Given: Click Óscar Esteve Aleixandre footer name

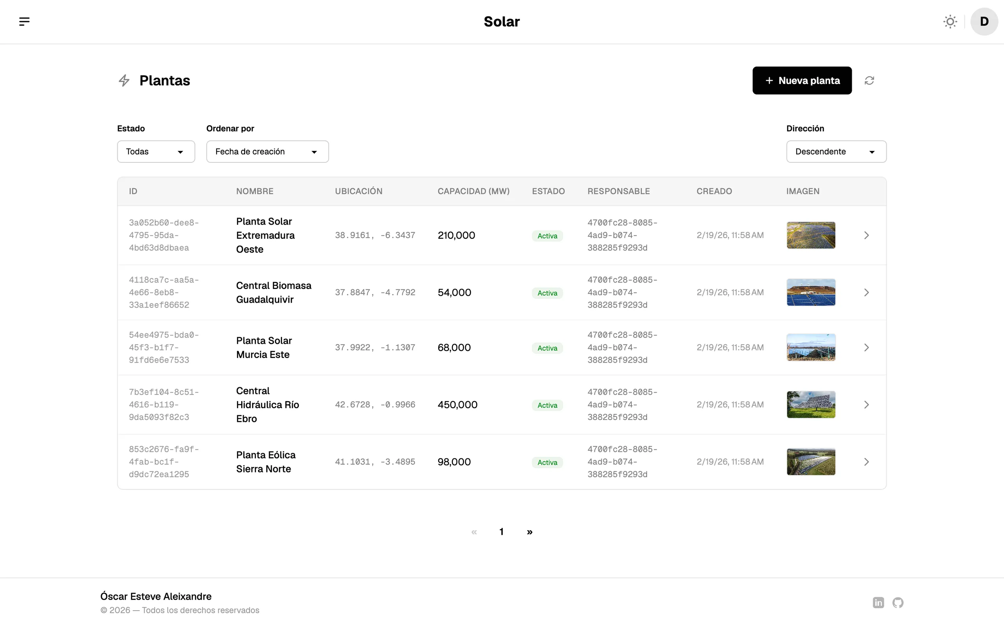Looking at the screenshot, I should point(156,596).
